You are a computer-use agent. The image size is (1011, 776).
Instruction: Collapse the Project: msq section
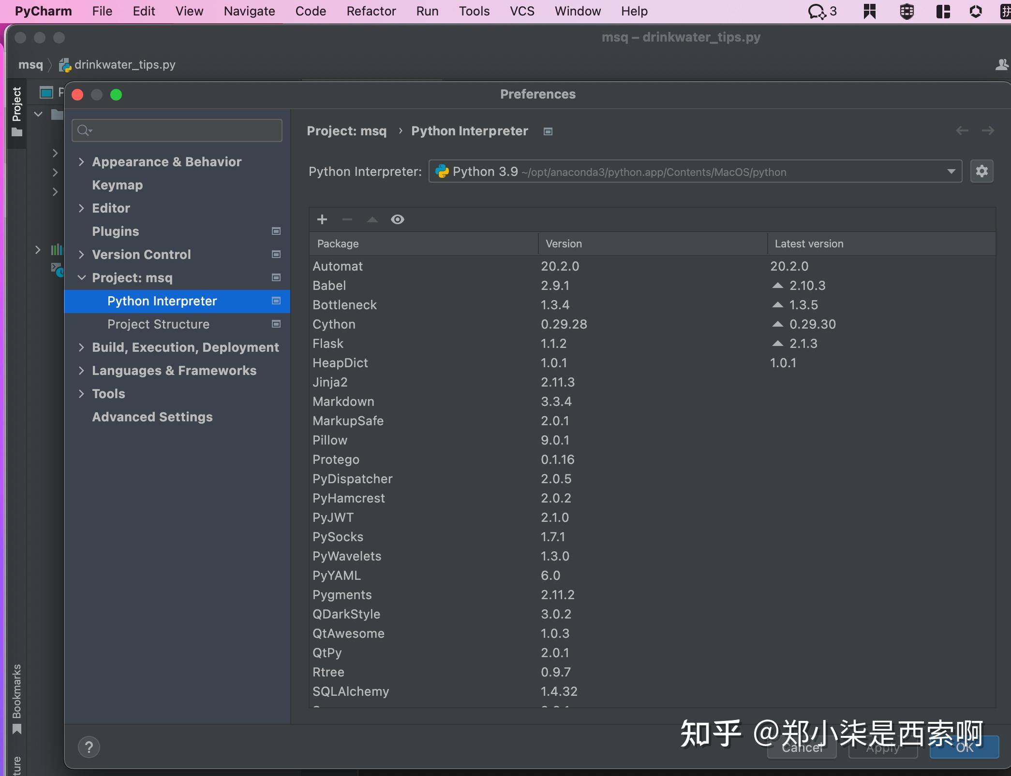click(x=81, y=278)
